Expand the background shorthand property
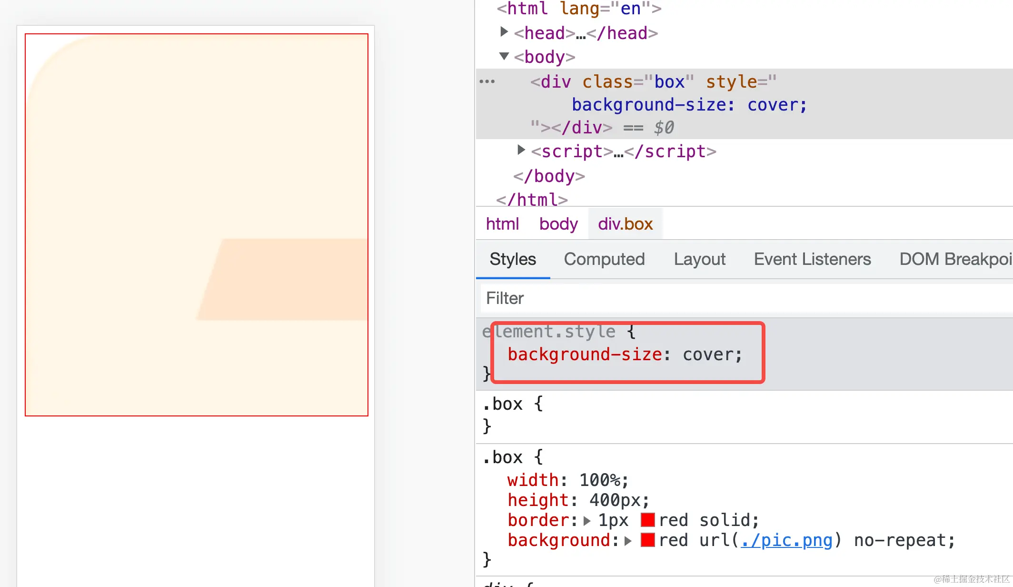This screenshot has height=587, width=1013. coord(628,541)
